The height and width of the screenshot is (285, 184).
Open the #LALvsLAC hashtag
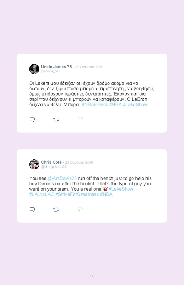[41, 194]
